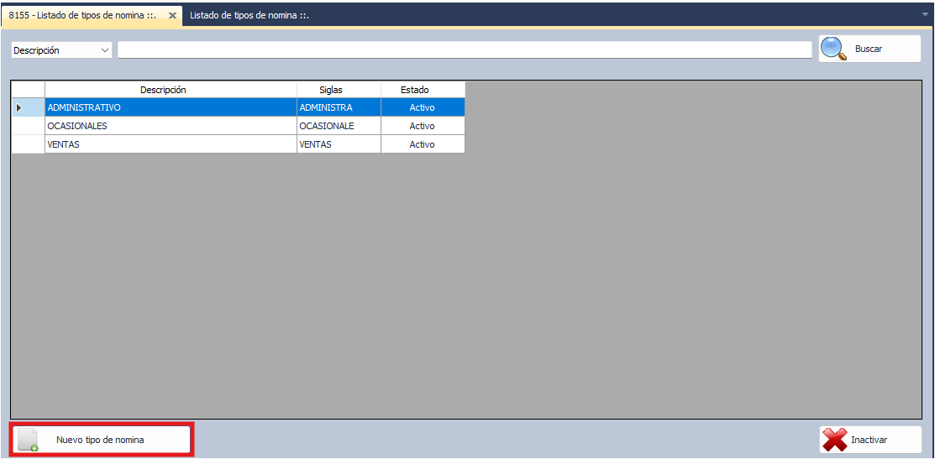Focus the search text field
935x459 pixels.
[x=465, y=50]
